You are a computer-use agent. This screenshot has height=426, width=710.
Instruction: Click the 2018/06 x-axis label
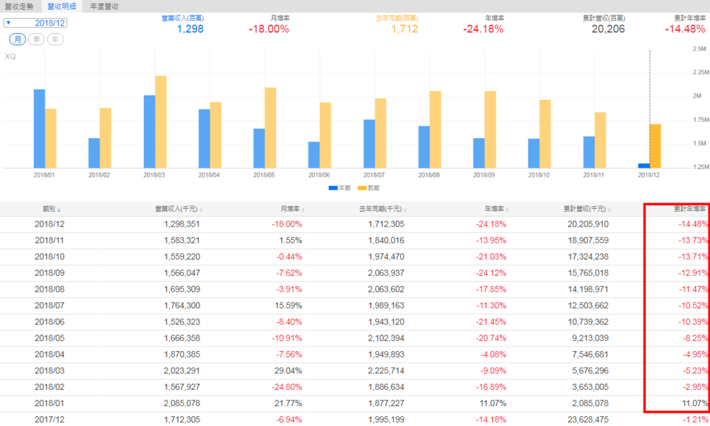(319, 175)
